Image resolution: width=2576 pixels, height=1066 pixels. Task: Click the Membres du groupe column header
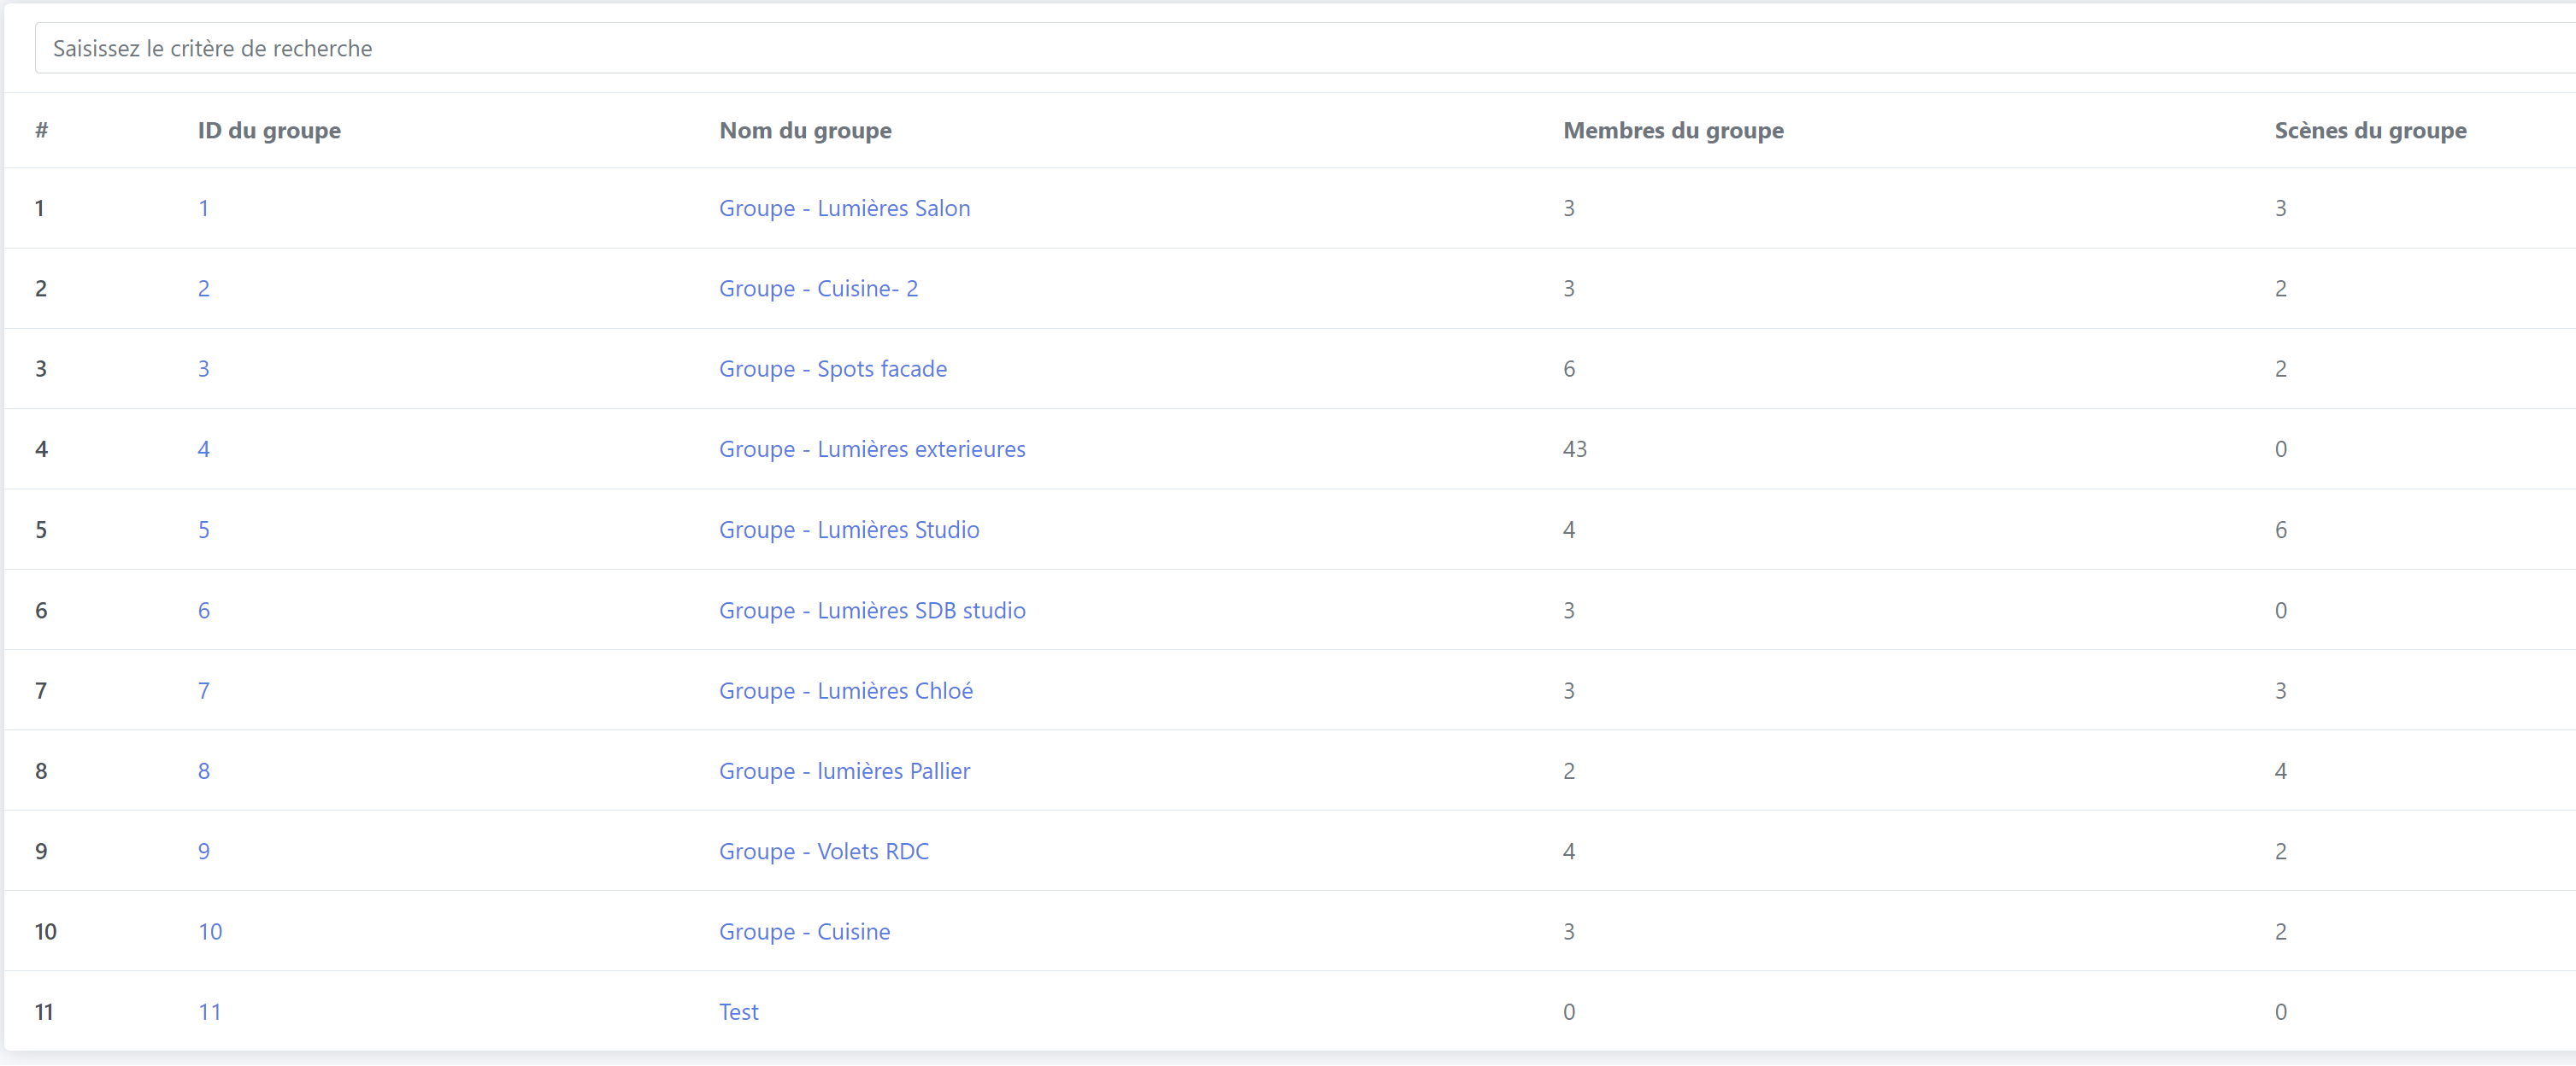click(1673, 130)
